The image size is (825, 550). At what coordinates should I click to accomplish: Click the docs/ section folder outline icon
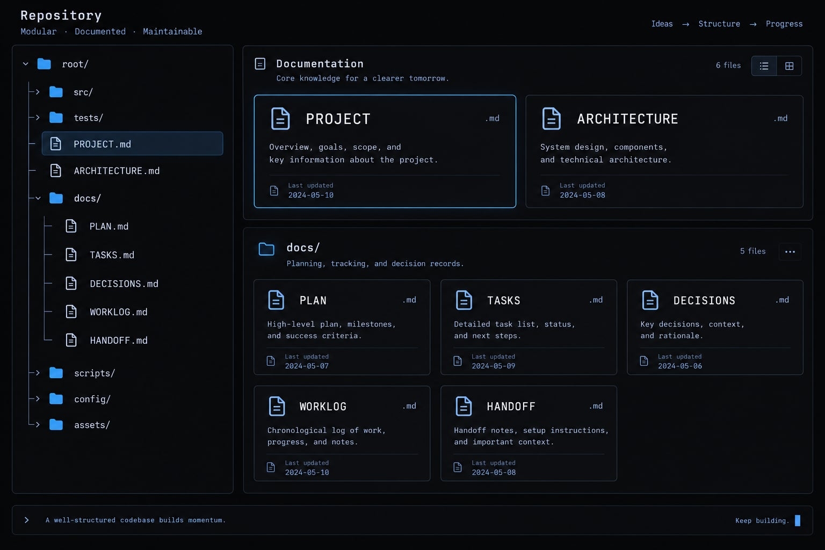click(266, 249)
